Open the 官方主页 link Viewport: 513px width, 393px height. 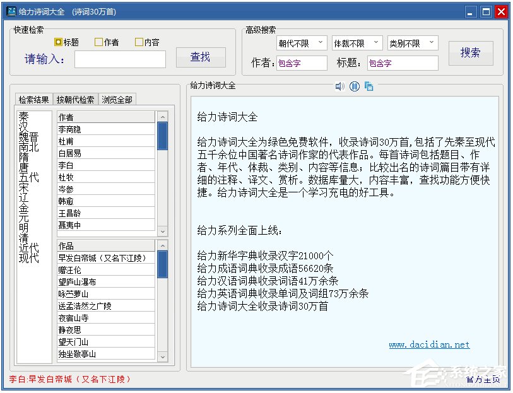click(483, 379)
